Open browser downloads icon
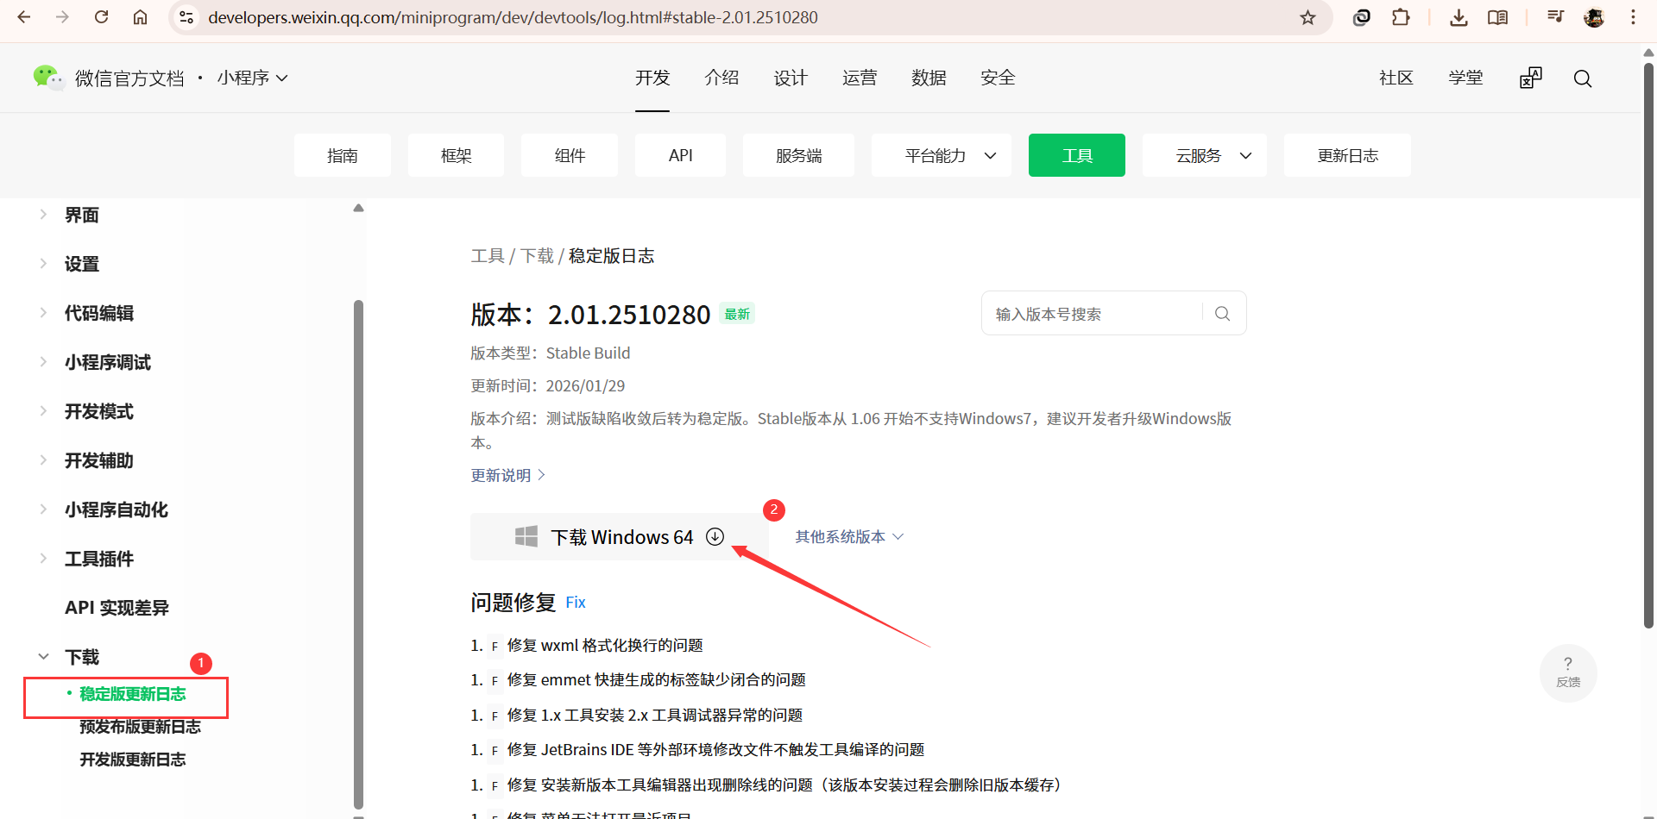The width and height of the screenshot is (1657, 819). [x=1459, y=17]
